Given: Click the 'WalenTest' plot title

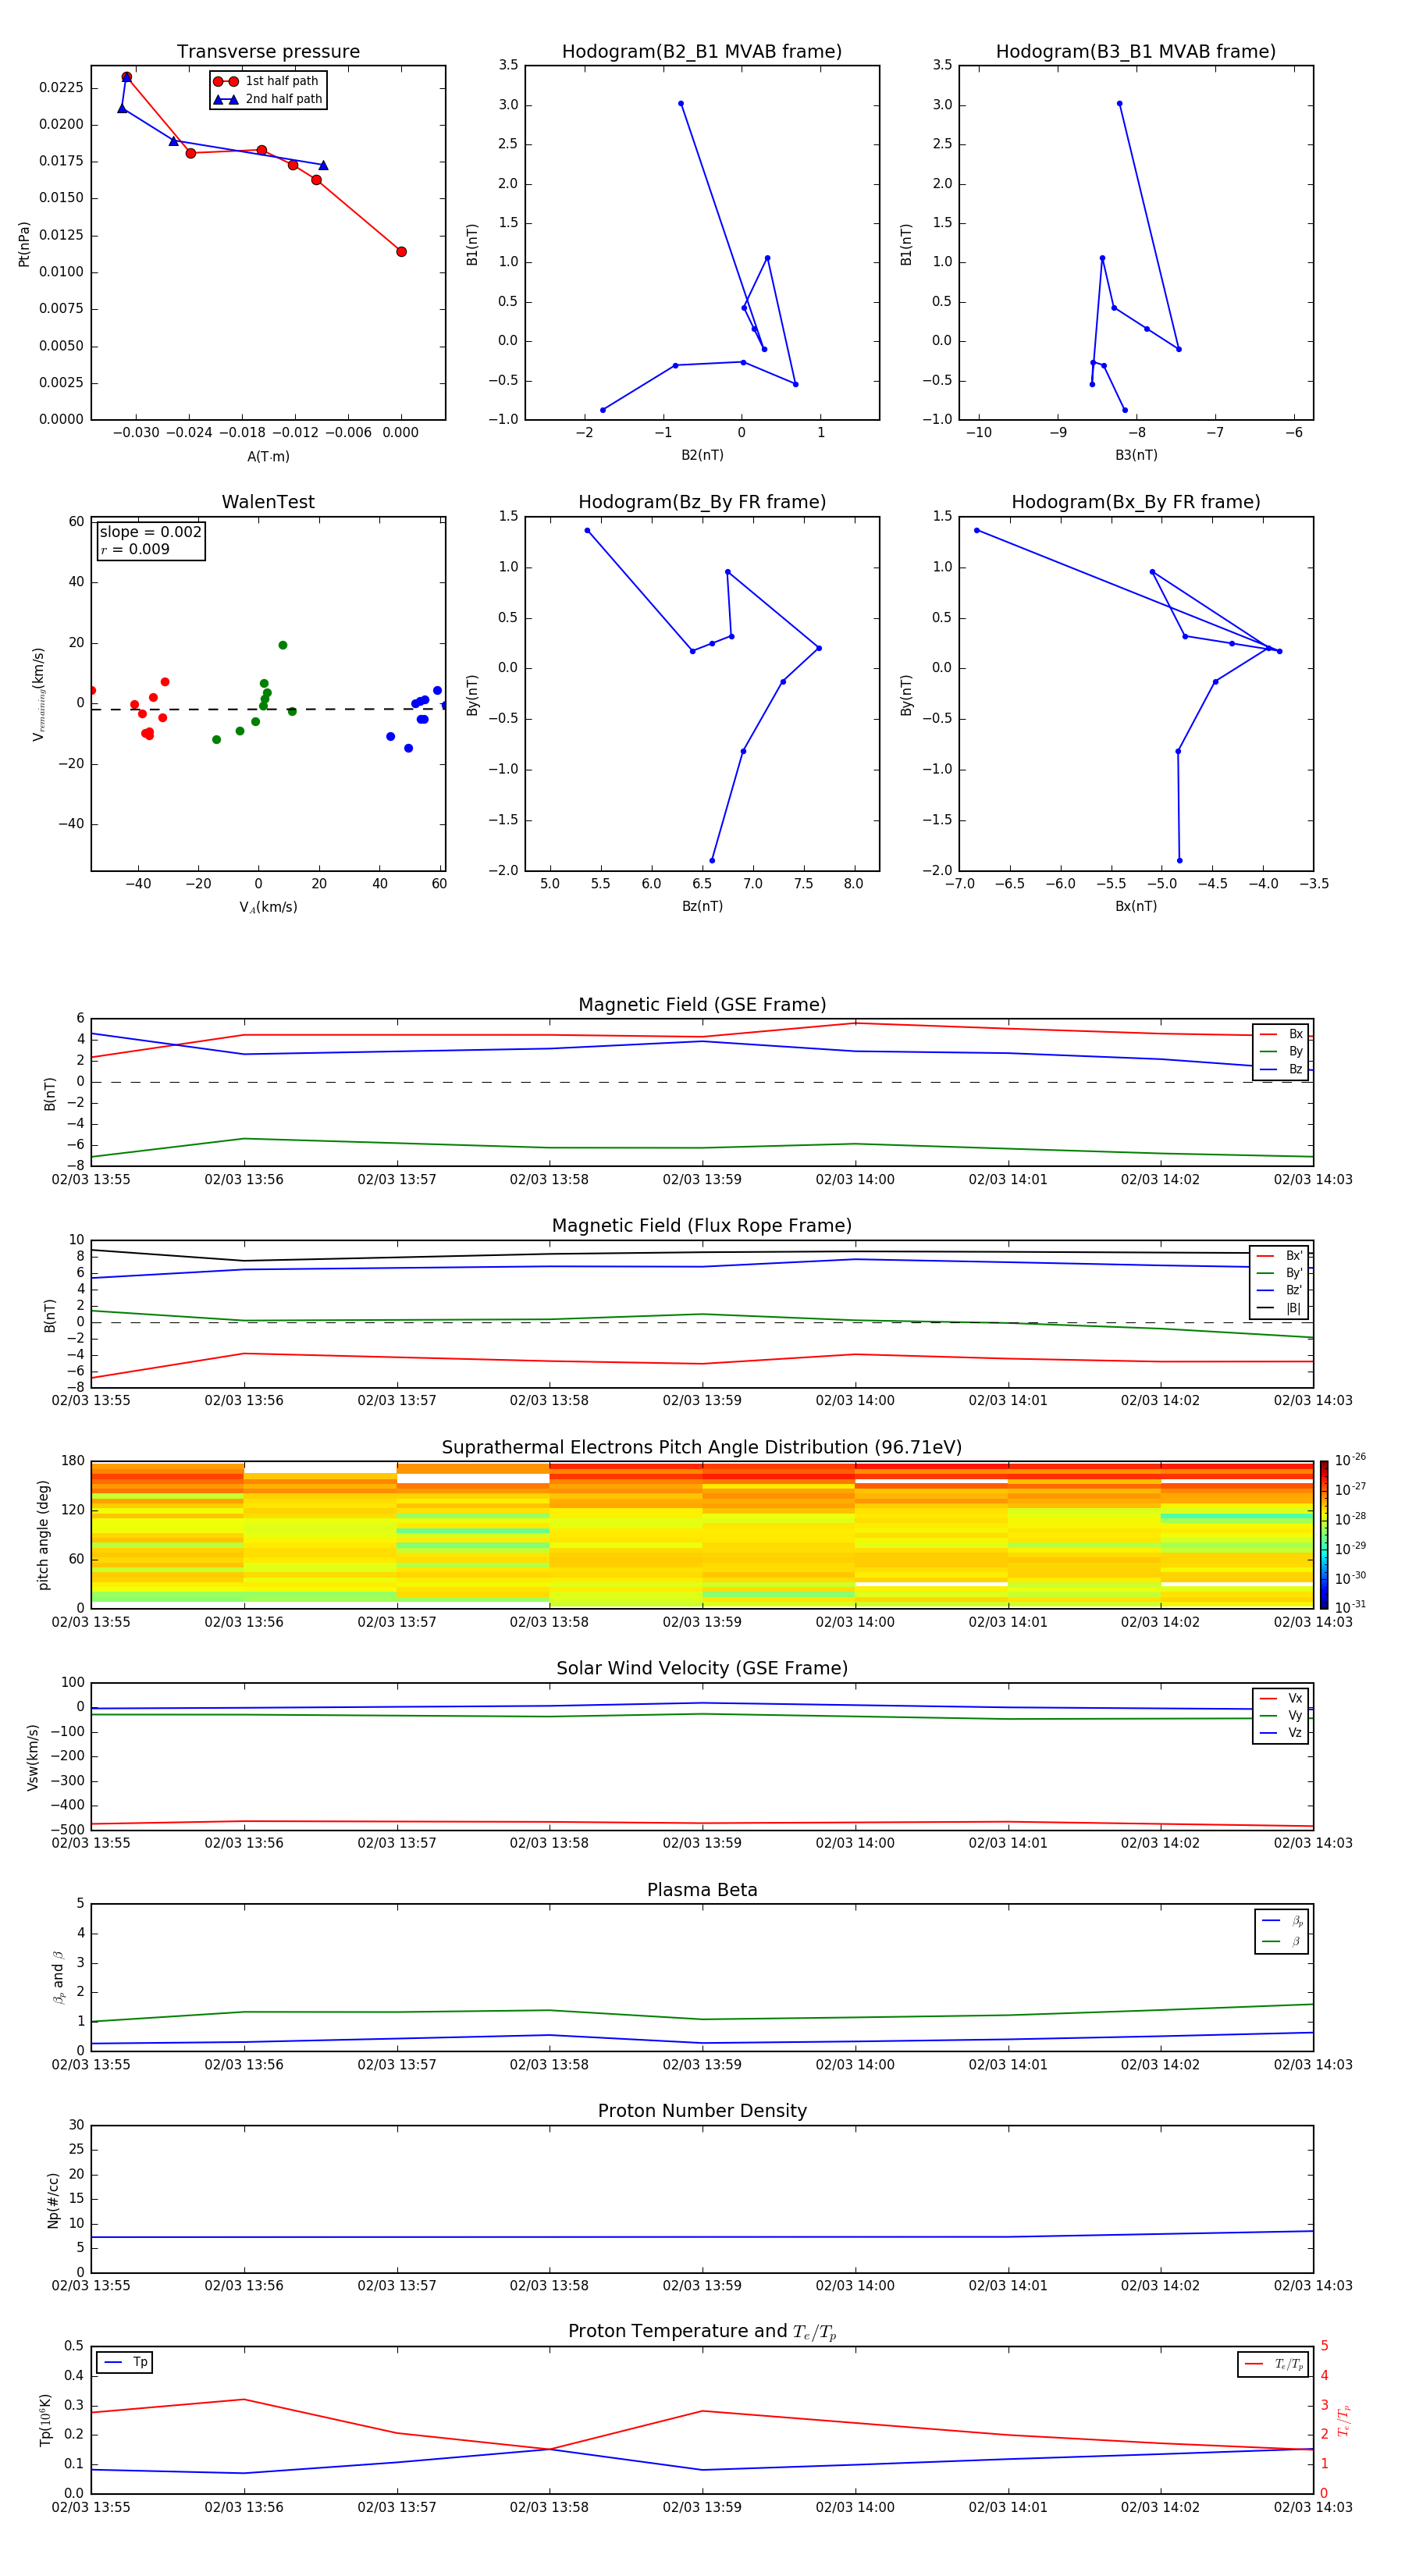Looking at the screenshot, I should point(268,502).
